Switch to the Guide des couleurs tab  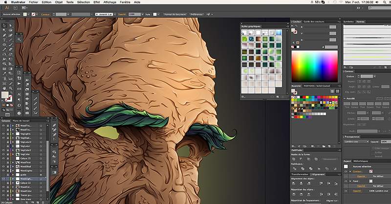(x=314, y=21)
